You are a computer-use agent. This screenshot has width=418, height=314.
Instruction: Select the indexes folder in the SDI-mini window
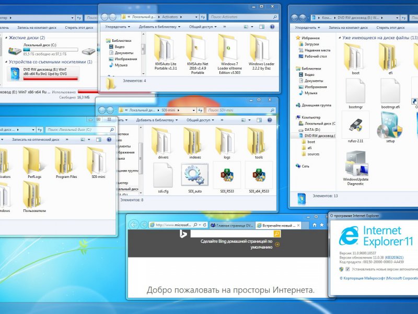coord(195,143)
